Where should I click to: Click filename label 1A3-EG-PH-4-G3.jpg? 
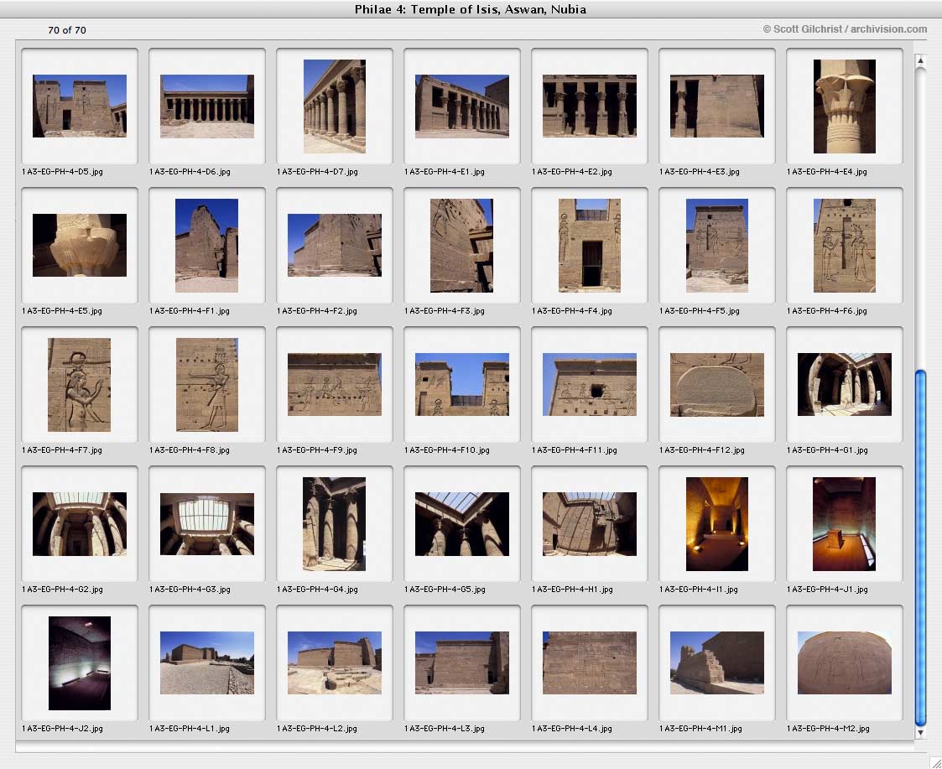click(x=190, y=590)
